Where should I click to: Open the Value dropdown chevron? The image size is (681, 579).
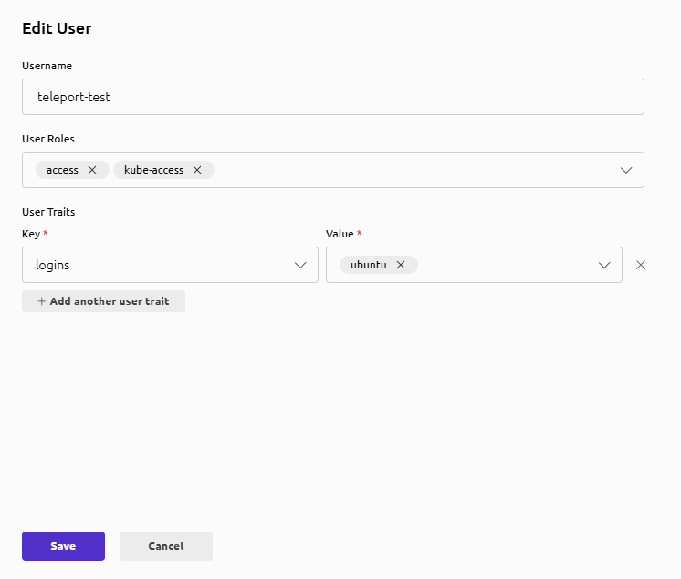pos(604,265)
